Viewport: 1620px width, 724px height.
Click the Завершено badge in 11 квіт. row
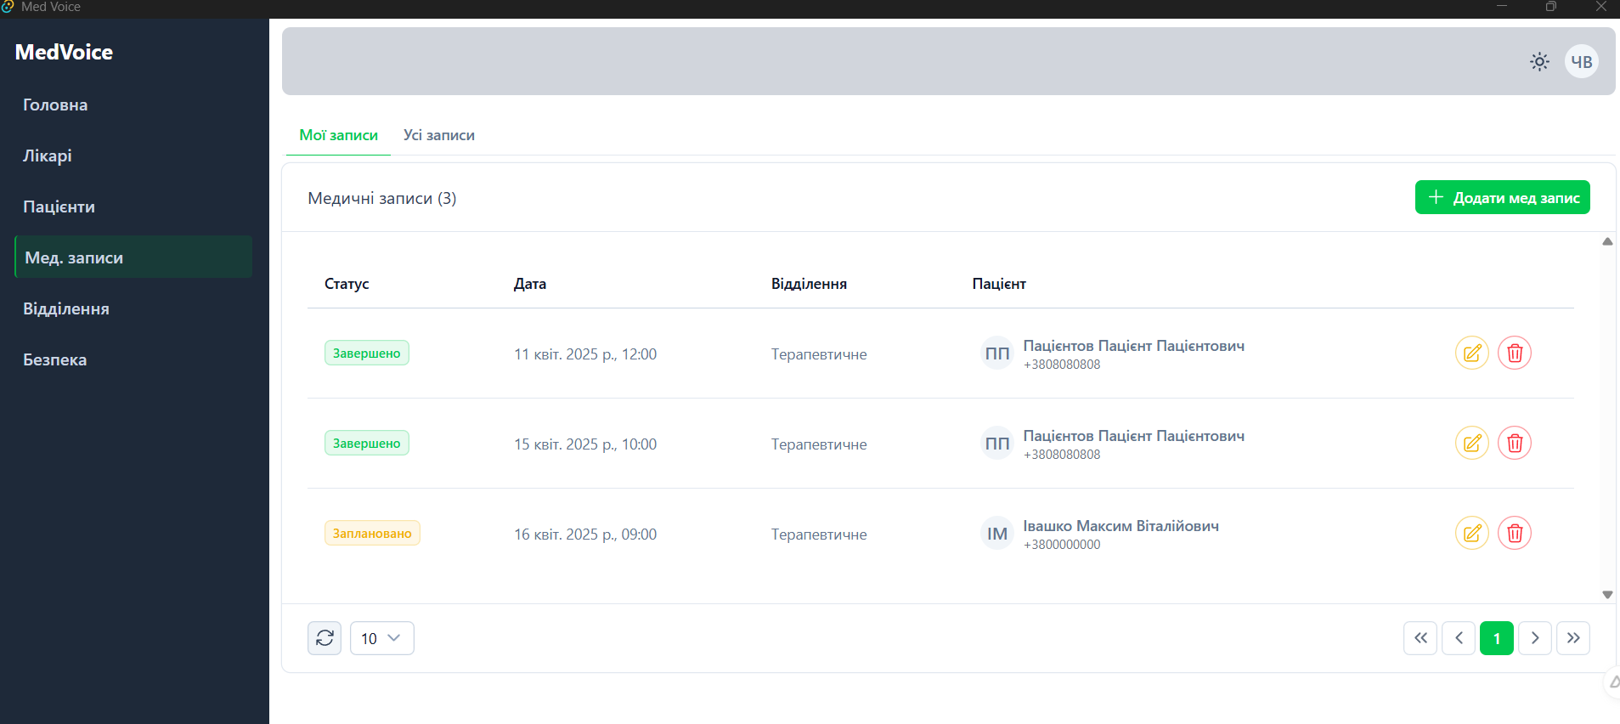367,353
